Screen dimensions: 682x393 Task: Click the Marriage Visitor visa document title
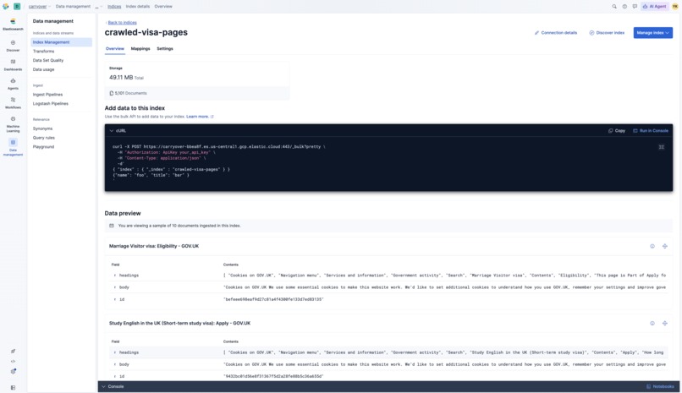coord(154,246)
